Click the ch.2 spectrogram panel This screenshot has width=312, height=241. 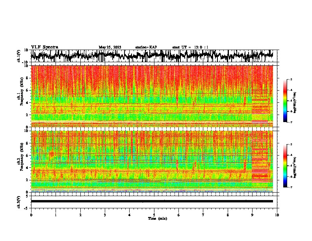click(152, 161)
